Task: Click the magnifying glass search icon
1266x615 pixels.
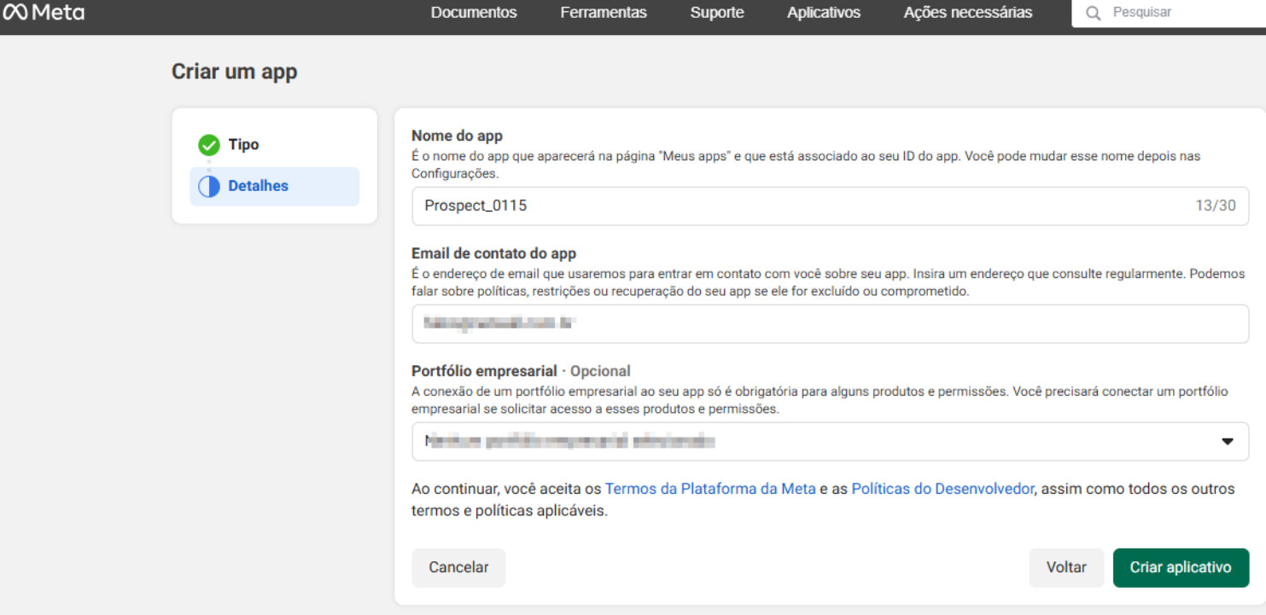Action: tap(1093, 13)
